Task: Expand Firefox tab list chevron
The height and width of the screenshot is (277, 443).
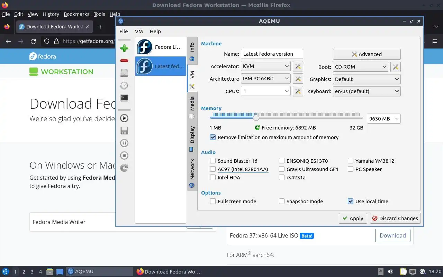Action: coord(436,27)
